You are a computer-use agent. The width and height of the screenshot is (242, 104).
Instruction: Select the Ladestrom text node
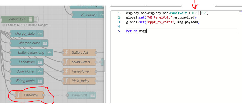point(27,62)
